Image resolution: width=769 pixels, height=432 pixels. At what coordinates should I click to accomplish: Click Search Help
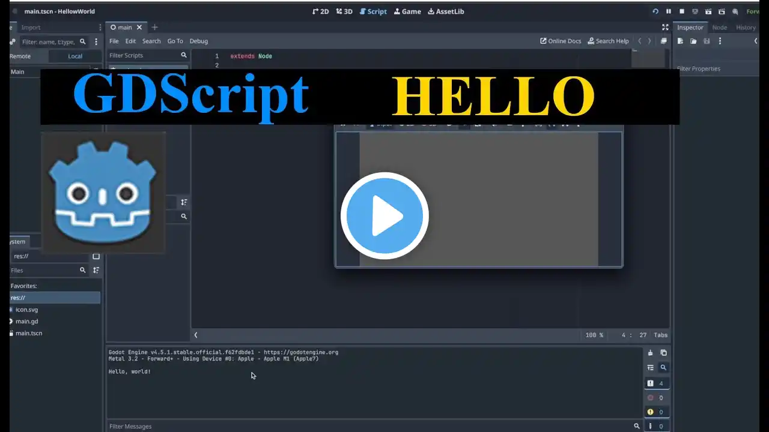click(x=608, y=41)
